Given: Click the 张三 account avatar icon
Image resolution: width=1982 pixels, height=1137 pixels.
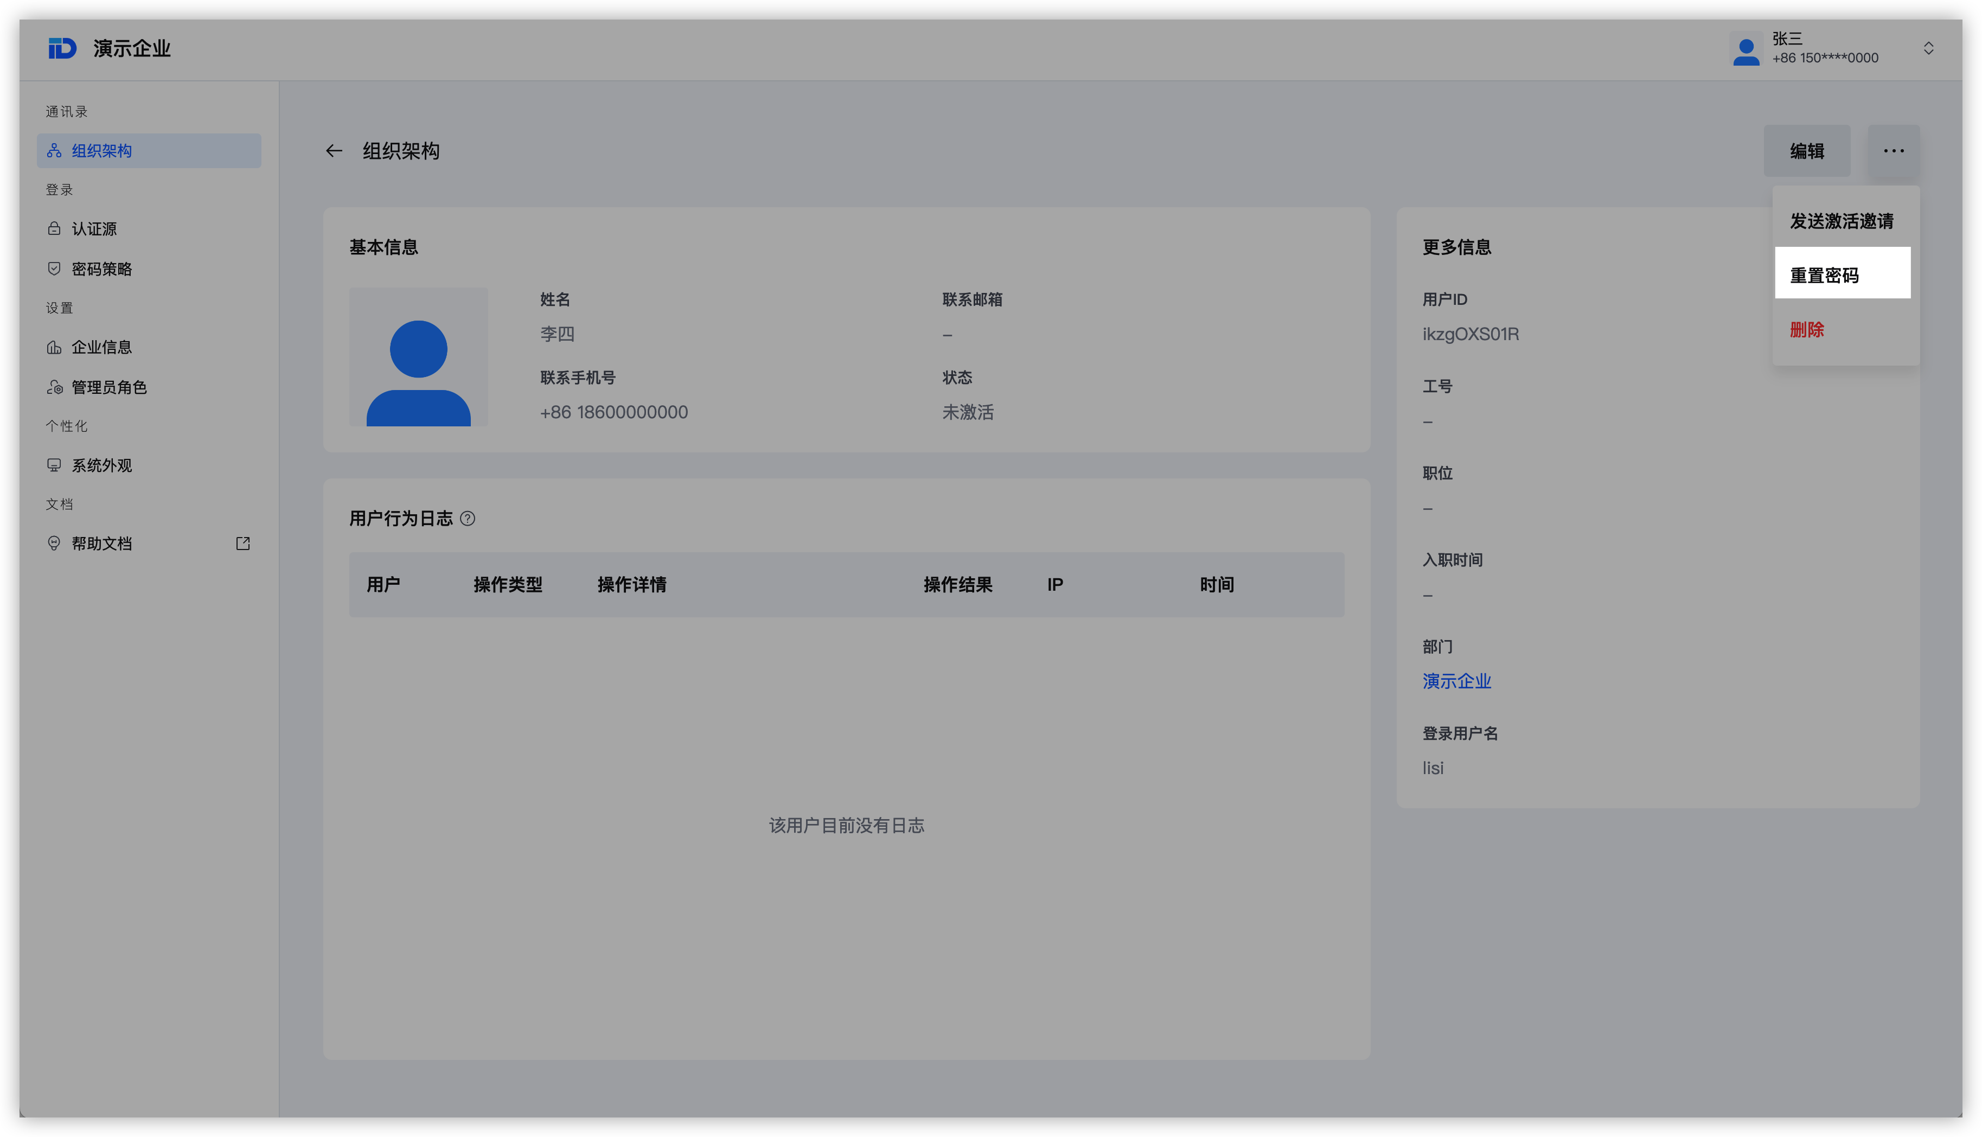Looking at the screenshot, I should pos(1746,49).
